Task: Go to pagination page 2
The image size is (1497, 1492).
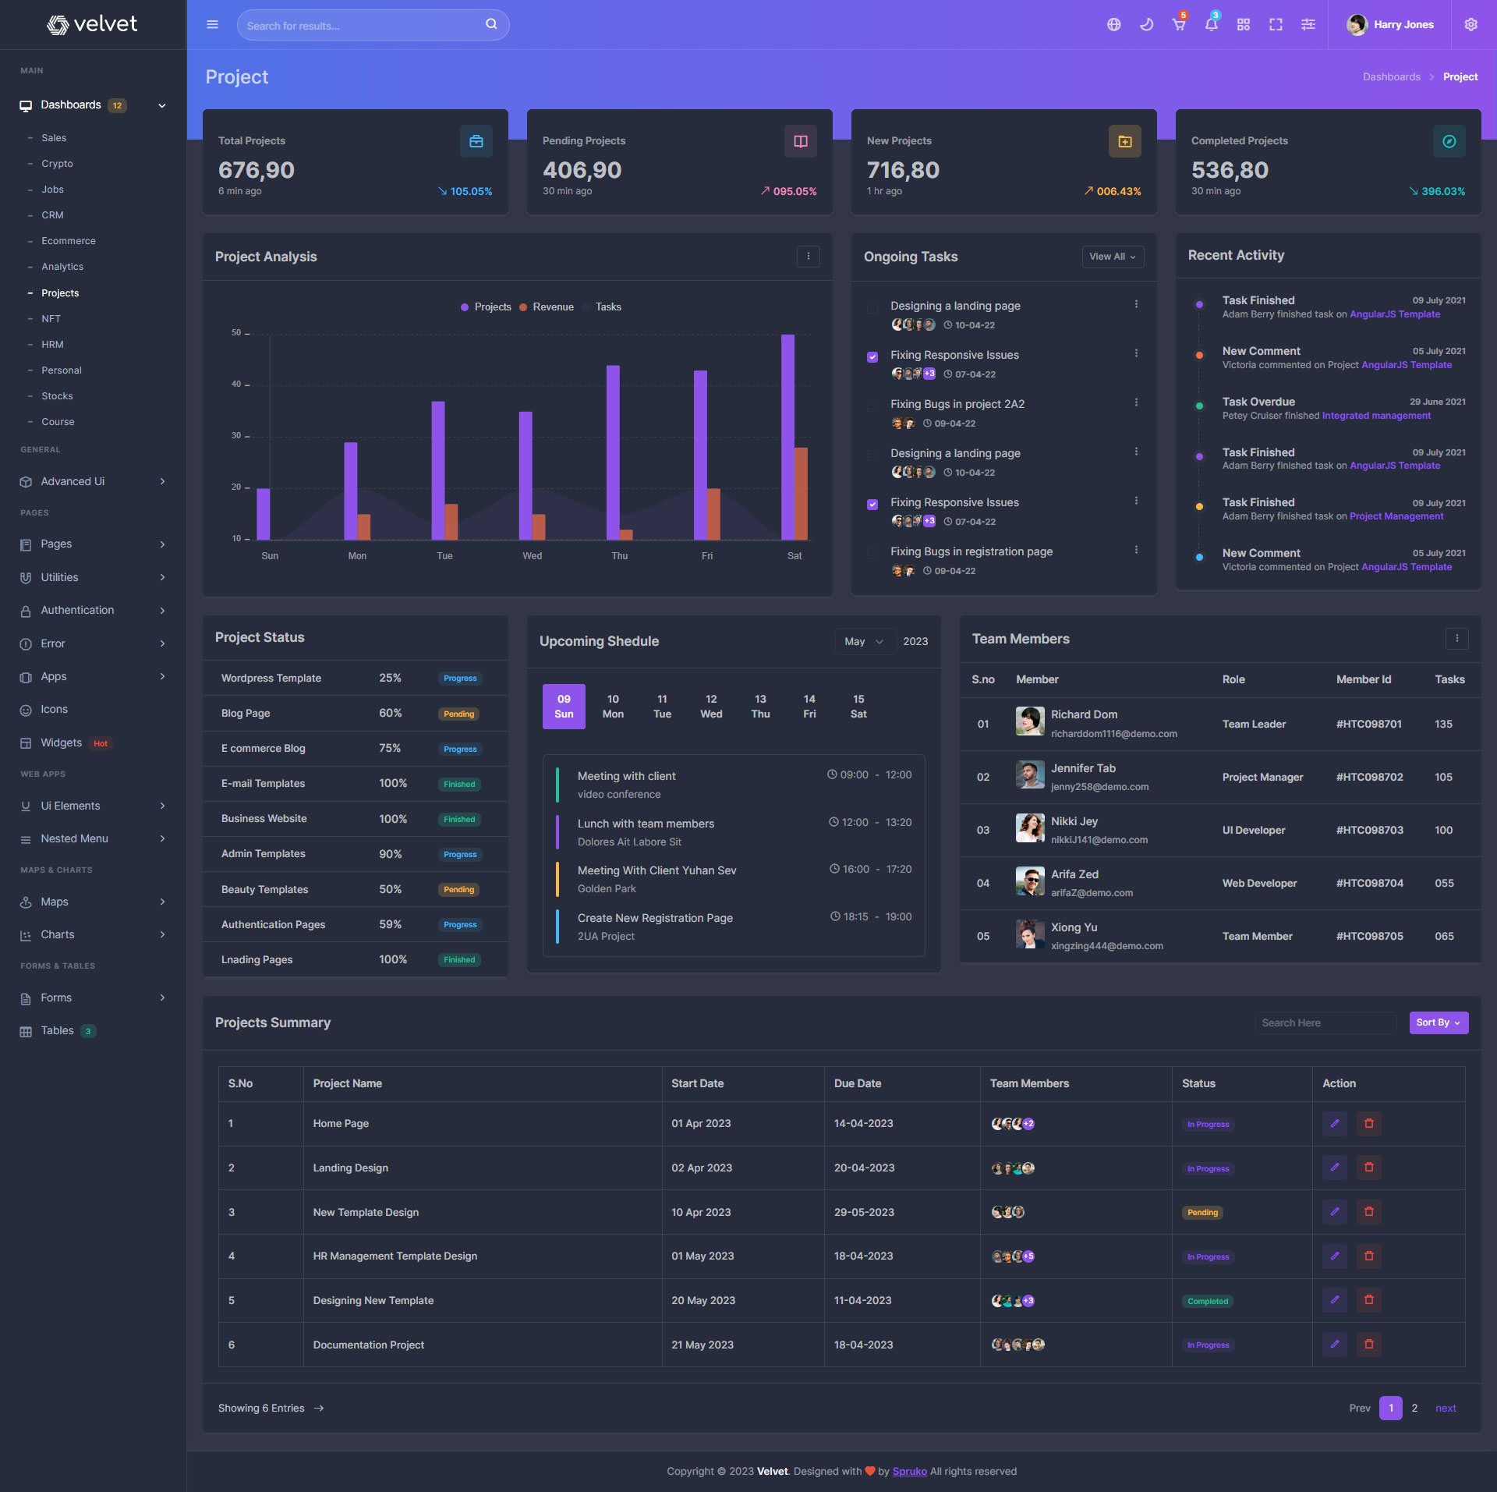Action: click(x=1414, y=1409)
